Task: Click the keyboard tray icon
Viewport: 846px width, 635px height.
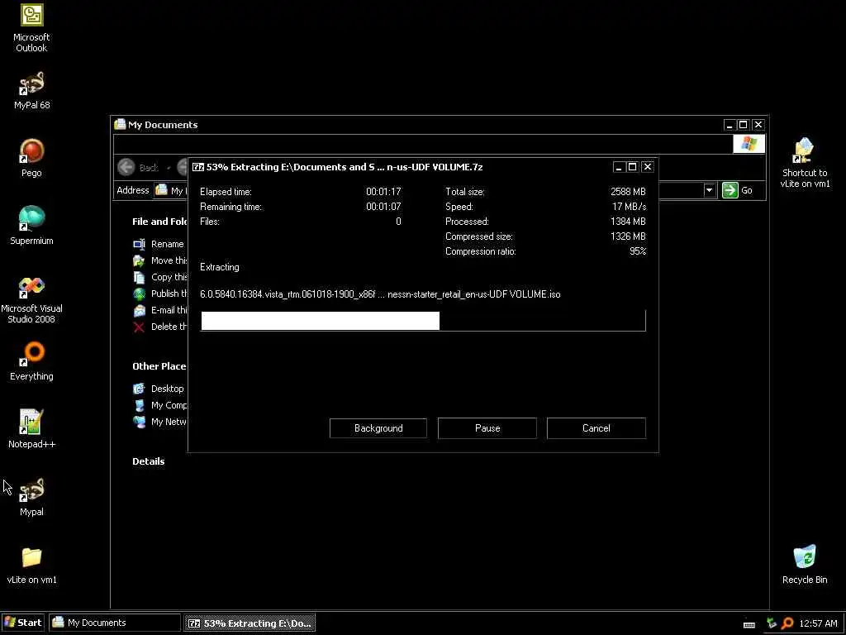Action: 749,624
